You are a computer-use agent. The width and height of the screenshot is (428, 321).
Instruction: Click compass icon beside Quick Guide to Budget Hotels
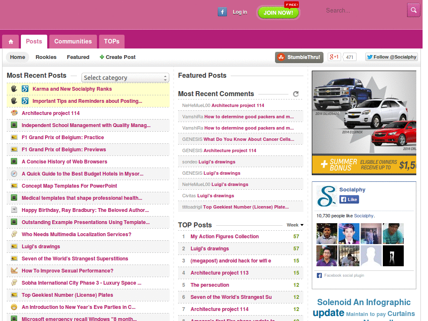14,173
